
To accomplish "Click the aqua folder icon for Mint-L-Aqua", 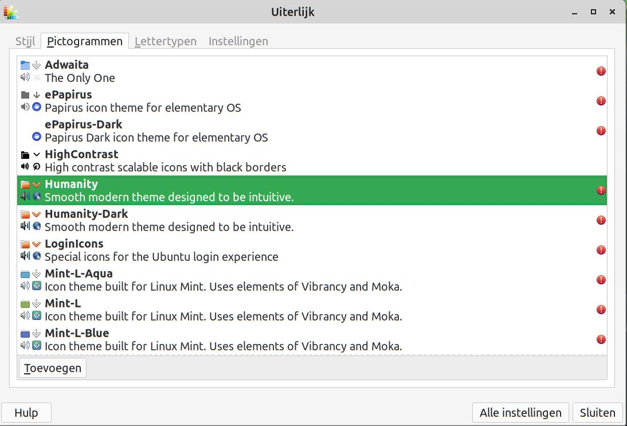I will click(x=25, y=274).
